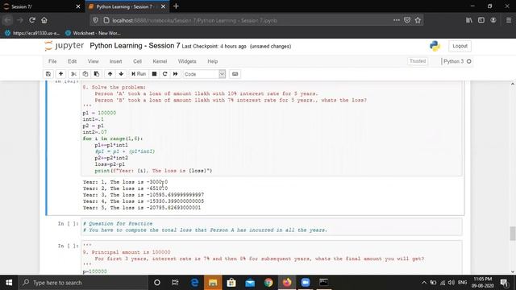
Task: Click the Principal amount is 100000 cell
Action: 272,258
